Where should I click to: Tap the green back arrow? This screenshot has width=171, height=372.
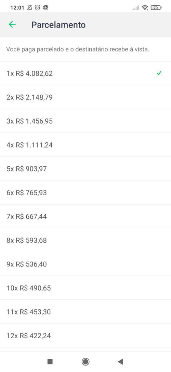(12, 24)
